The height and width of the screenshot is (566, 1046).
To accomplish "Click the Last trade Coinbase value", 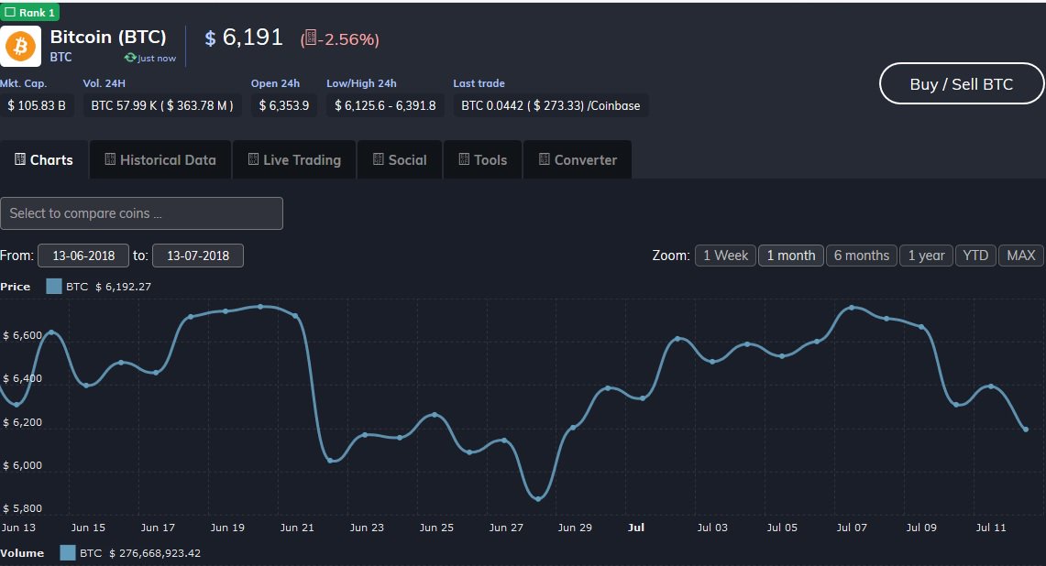I will [x=551, y=105].
